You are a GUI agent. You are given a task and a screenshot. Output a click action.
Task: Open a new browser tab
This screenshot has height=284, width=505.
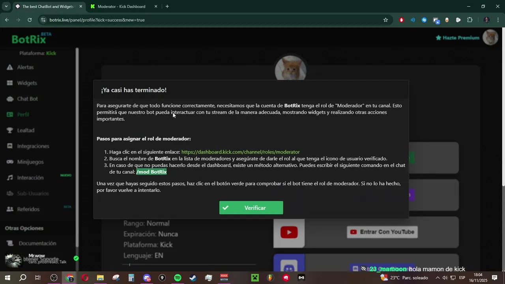pos(167,6)
